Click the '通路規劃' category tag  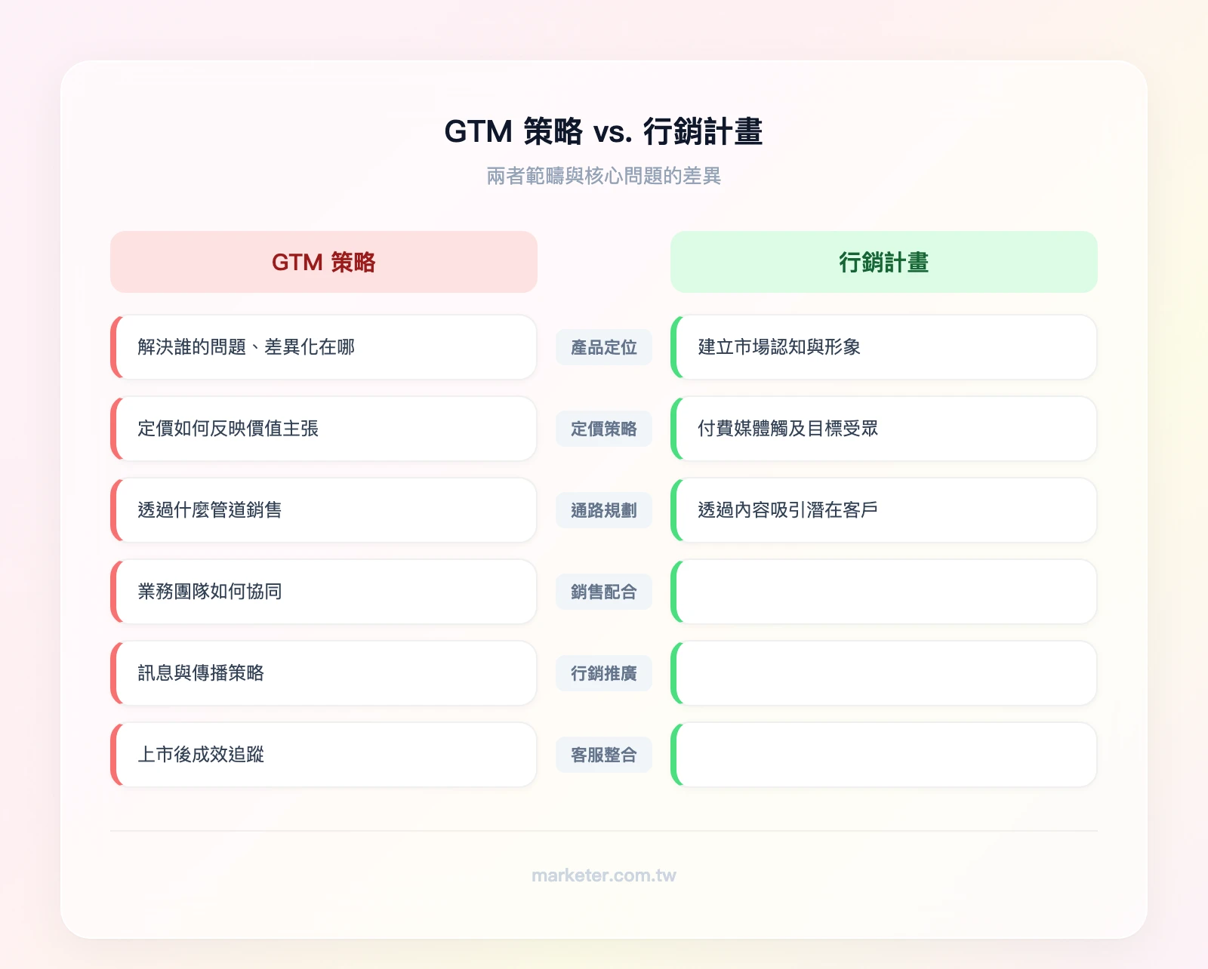[604, 510]
